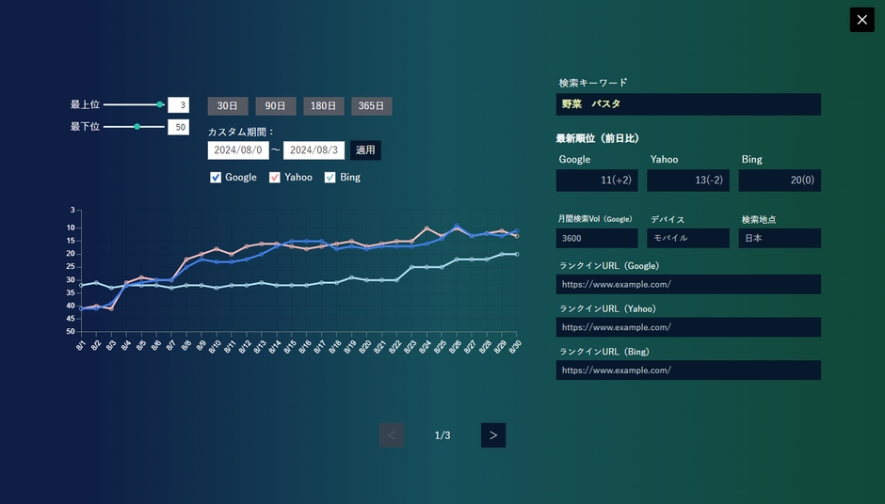The image size is (885, 504).
Task: Click the 最上位 slider handle
Action: pos(160,104)
